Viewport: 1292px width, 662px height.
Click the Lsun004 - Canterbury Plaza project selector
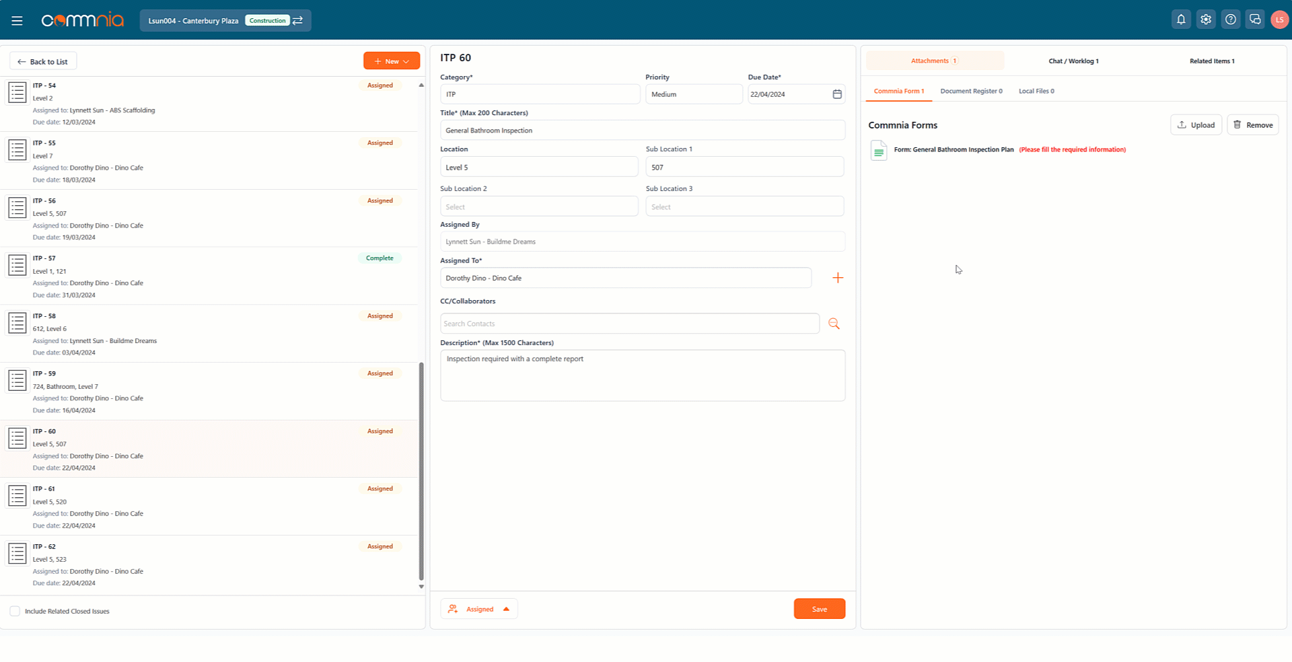tap(225, 21)
